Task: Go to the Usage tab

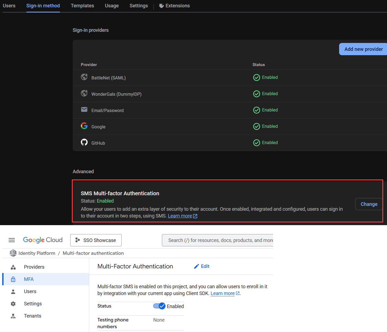Action: [112, 6]
